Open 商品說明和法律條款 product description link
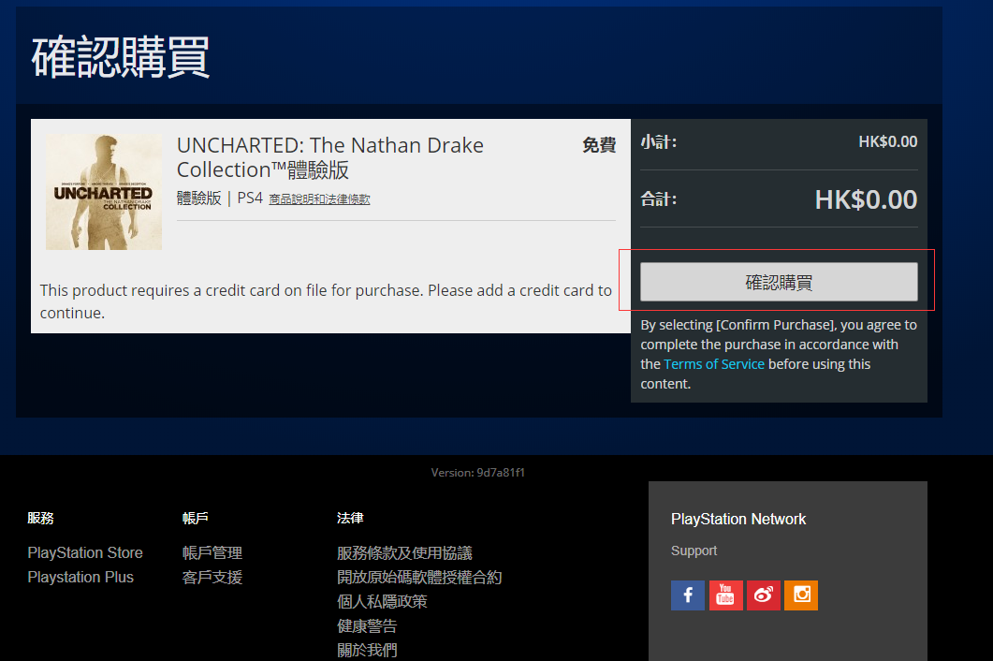This screenshot has width=993, height=661. point(319,199)
